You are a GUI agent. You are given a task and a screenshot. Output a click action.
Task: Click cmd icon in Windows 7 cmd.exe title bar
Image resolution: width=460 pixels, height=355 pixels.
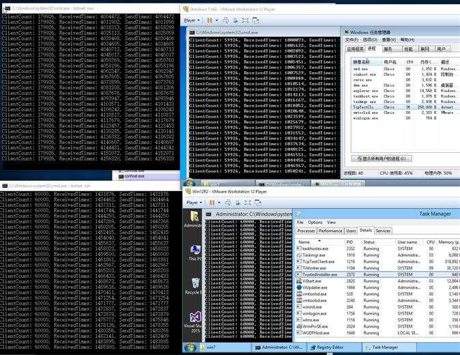pyautogui.click(x=192, y=33)
